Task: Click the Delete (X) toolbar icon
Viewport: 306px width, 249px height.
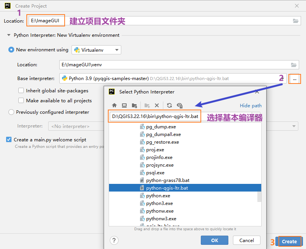Action: pos(157,106)
